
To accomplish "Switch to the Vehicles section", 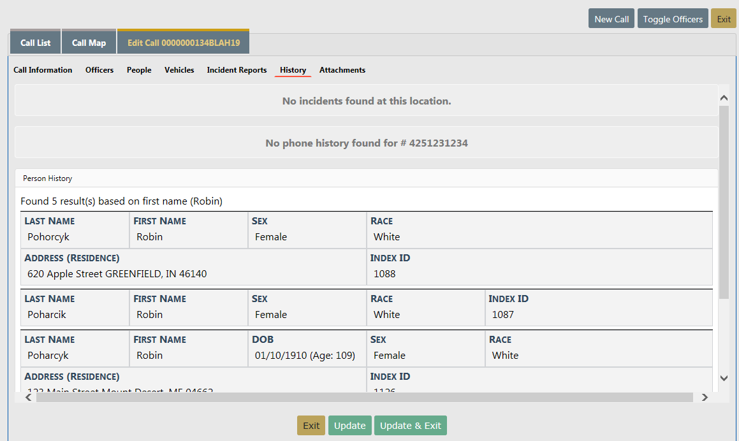I will (x=179, y=70).
